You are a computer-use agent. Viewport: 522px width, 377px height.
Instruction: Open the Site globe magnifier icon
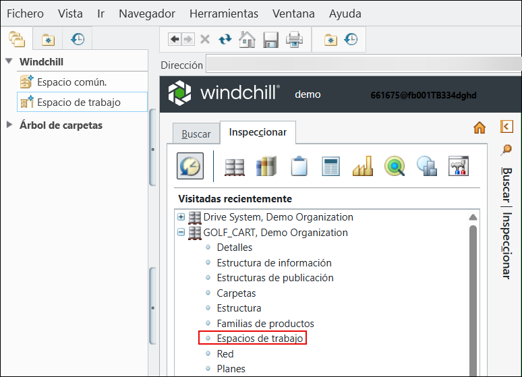tap(395, 166)
